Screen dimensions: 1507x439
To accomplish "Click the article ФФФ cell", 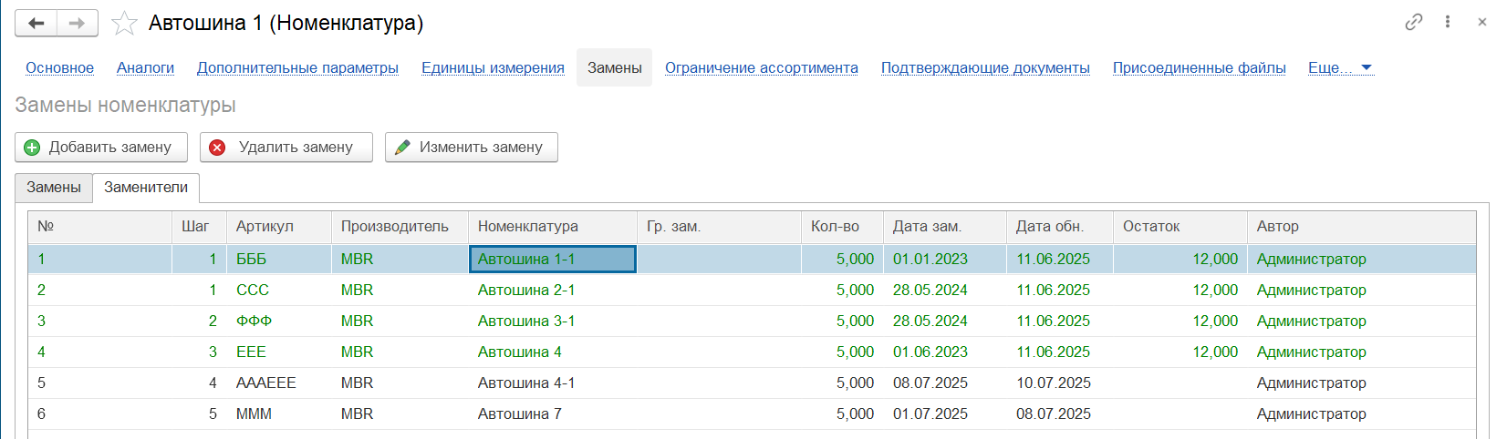I will coord(279,321).
